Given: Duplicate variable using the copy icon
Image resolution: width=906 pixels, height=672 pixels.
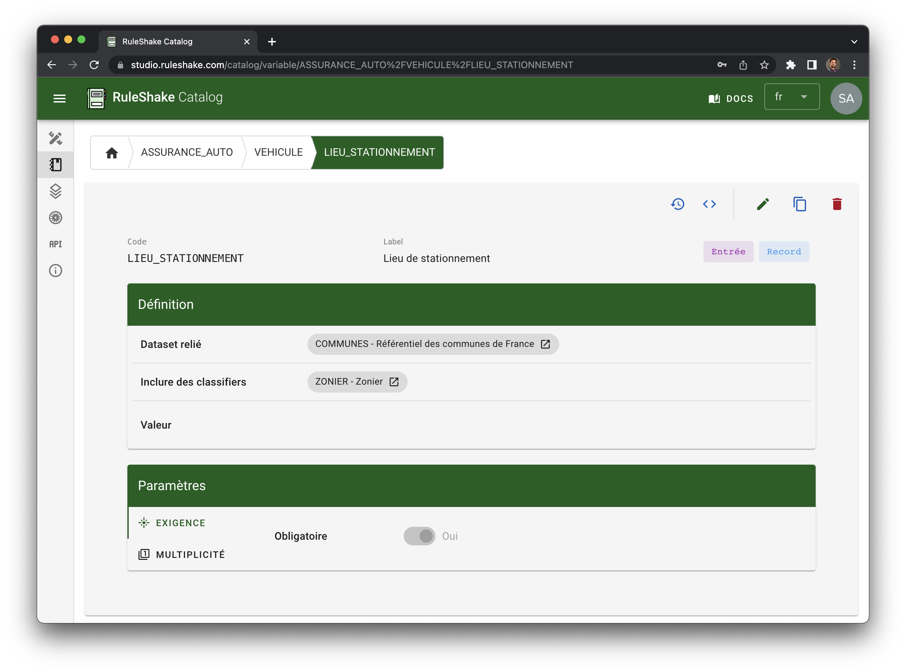Looking at the screenshot, I should coord(800,204).
